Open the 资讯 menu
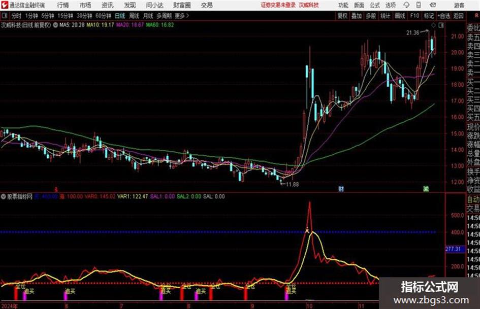 point(108,5)
